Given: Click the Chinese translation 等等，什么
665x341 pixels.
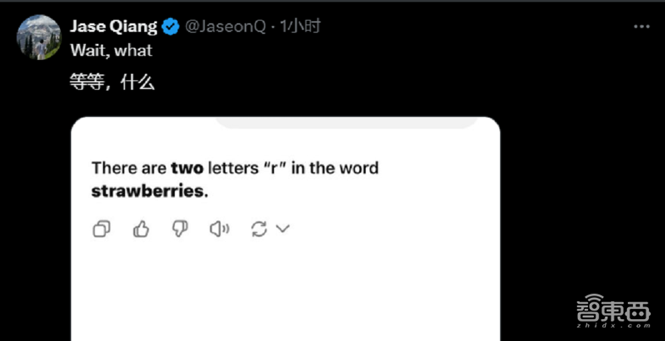Looking at the screenshot, I should (x=112, y=82).
